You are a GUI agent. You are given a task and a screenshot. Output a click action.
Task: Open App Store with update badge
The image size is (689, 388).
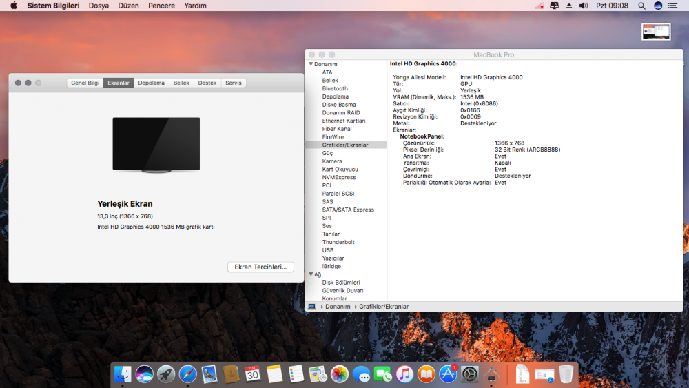(x=449, y=374)
